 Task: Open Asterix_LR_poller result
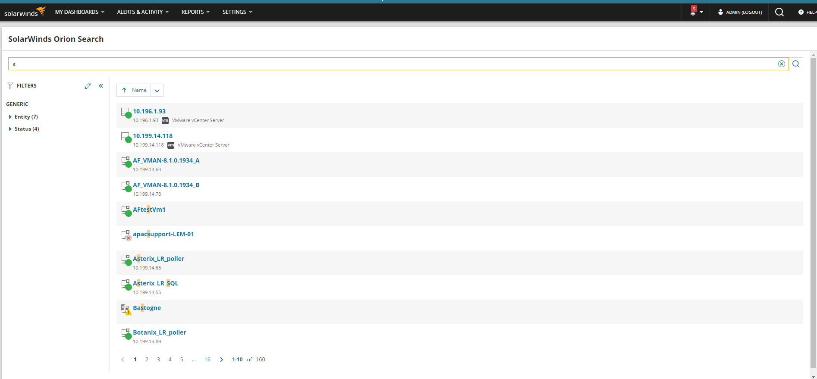159,259
